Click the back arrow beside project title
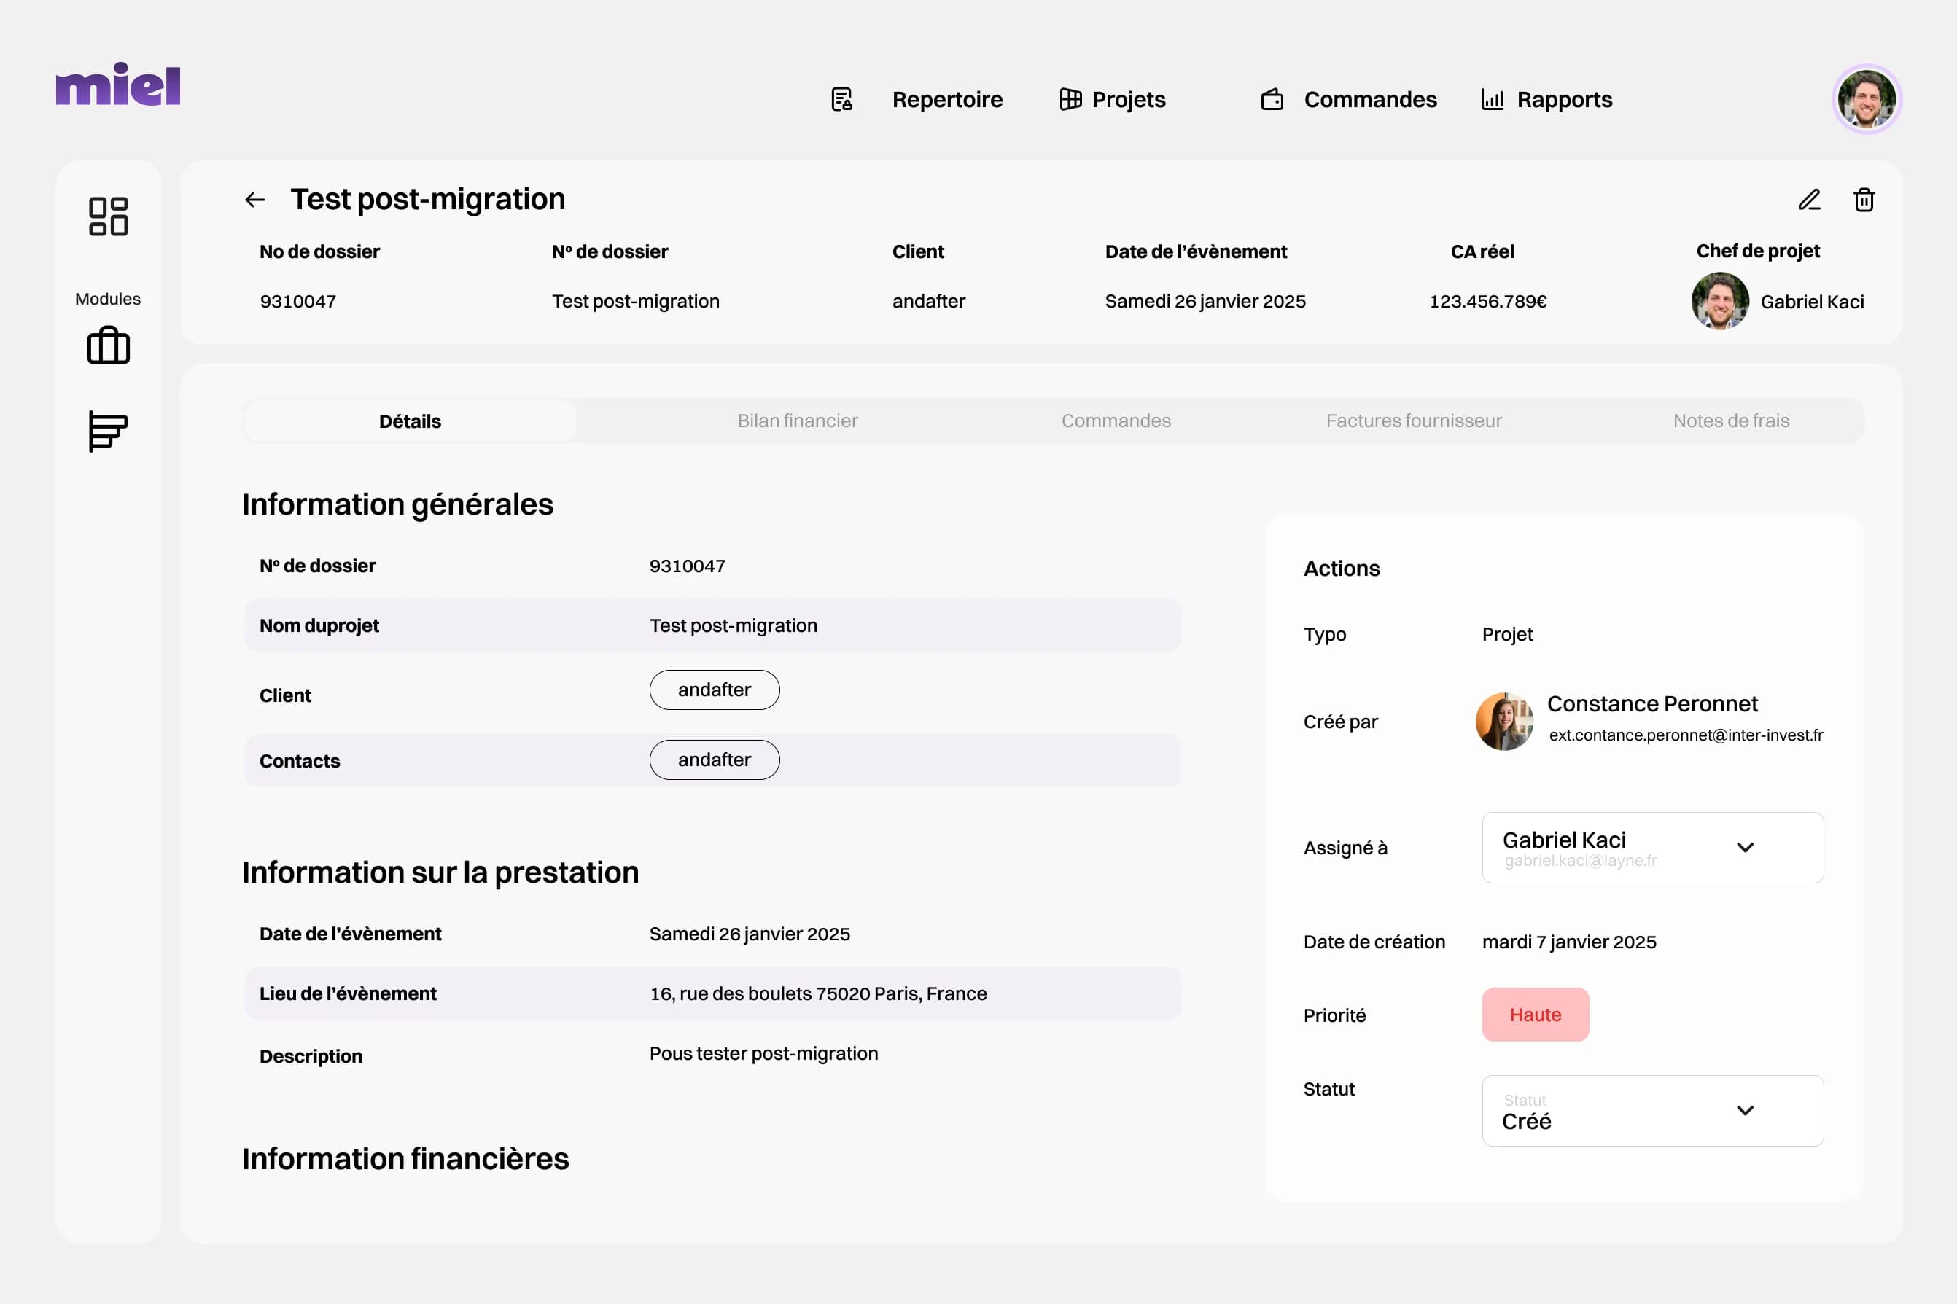 [254, 200]
